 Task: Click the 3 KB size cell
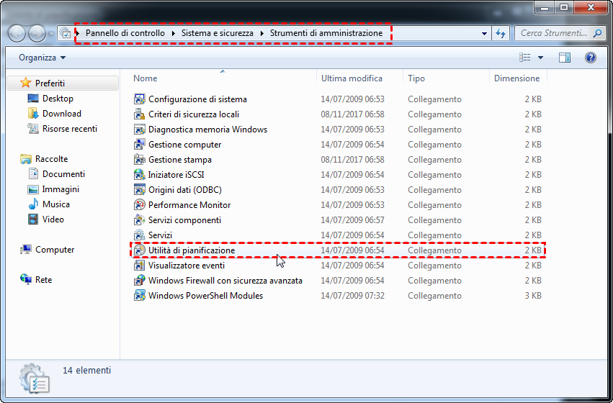533,296
